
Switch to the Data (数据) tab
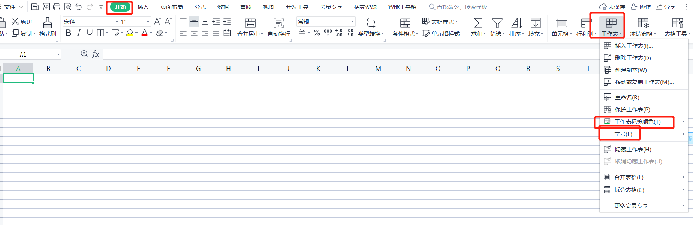click(x=223, y=7)
